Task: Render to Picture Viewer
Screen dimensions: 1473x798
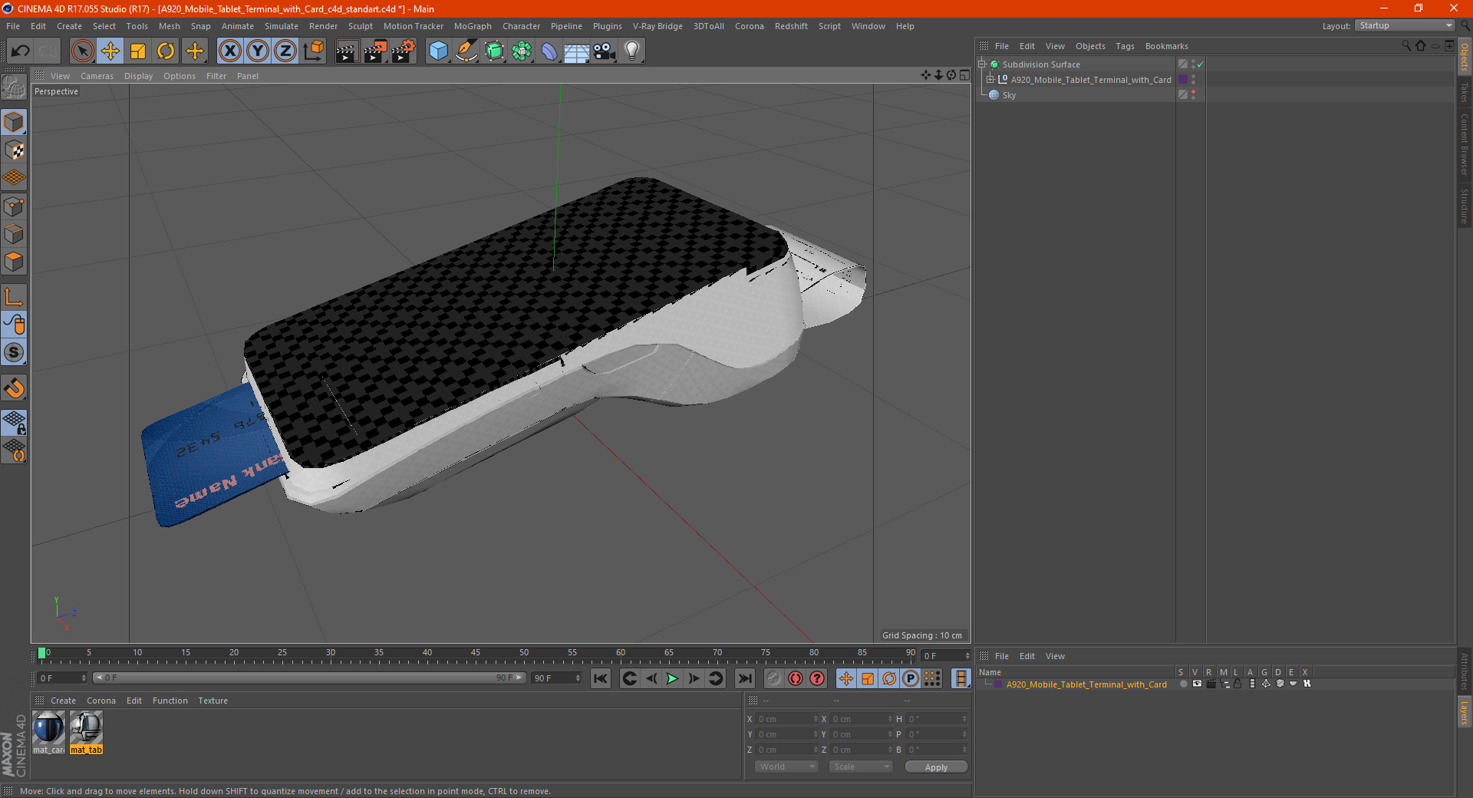Action: click(x=375, y=51)
